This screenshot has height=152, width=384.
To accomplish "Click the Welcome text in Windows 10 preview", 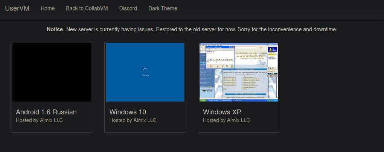I will click(145, 75).
